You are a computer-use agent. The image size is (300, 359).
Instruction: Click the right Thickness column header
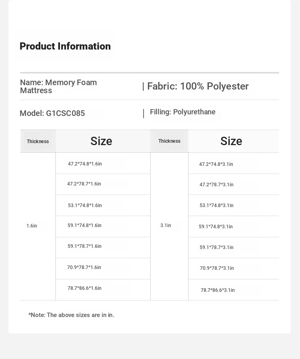(x=169, y=141)
